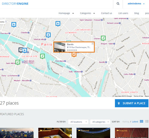The height and width of the screenshot is (138, 149).
Task: Switch to list view layout
Action: point(147,121)
